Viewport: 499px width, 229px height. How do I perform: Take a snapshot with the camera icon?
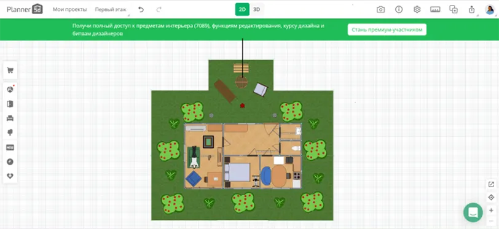(x=380, y=10)
